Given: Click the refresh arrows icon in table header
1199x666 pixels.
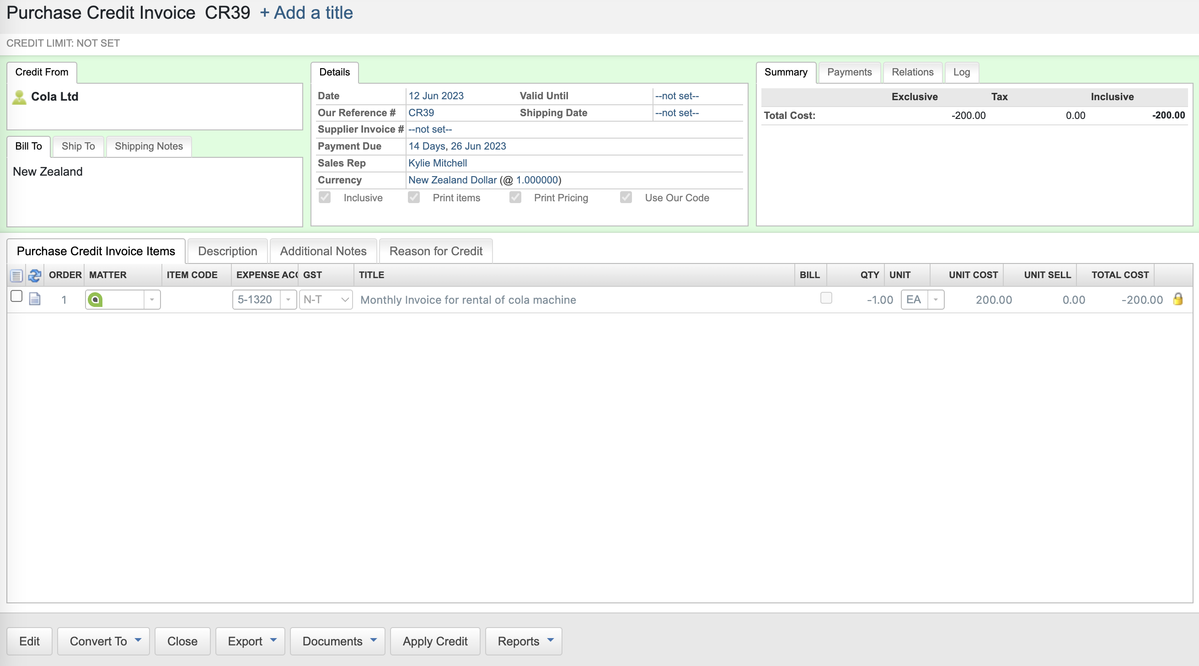Looking at the screenshot, I should tap(34, 275).
